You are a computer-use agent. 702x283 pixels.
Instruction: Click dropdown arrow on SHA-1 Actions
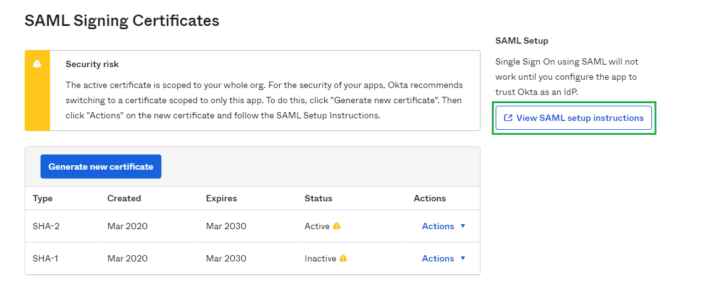pyautogui.click(x=463, y=258)
